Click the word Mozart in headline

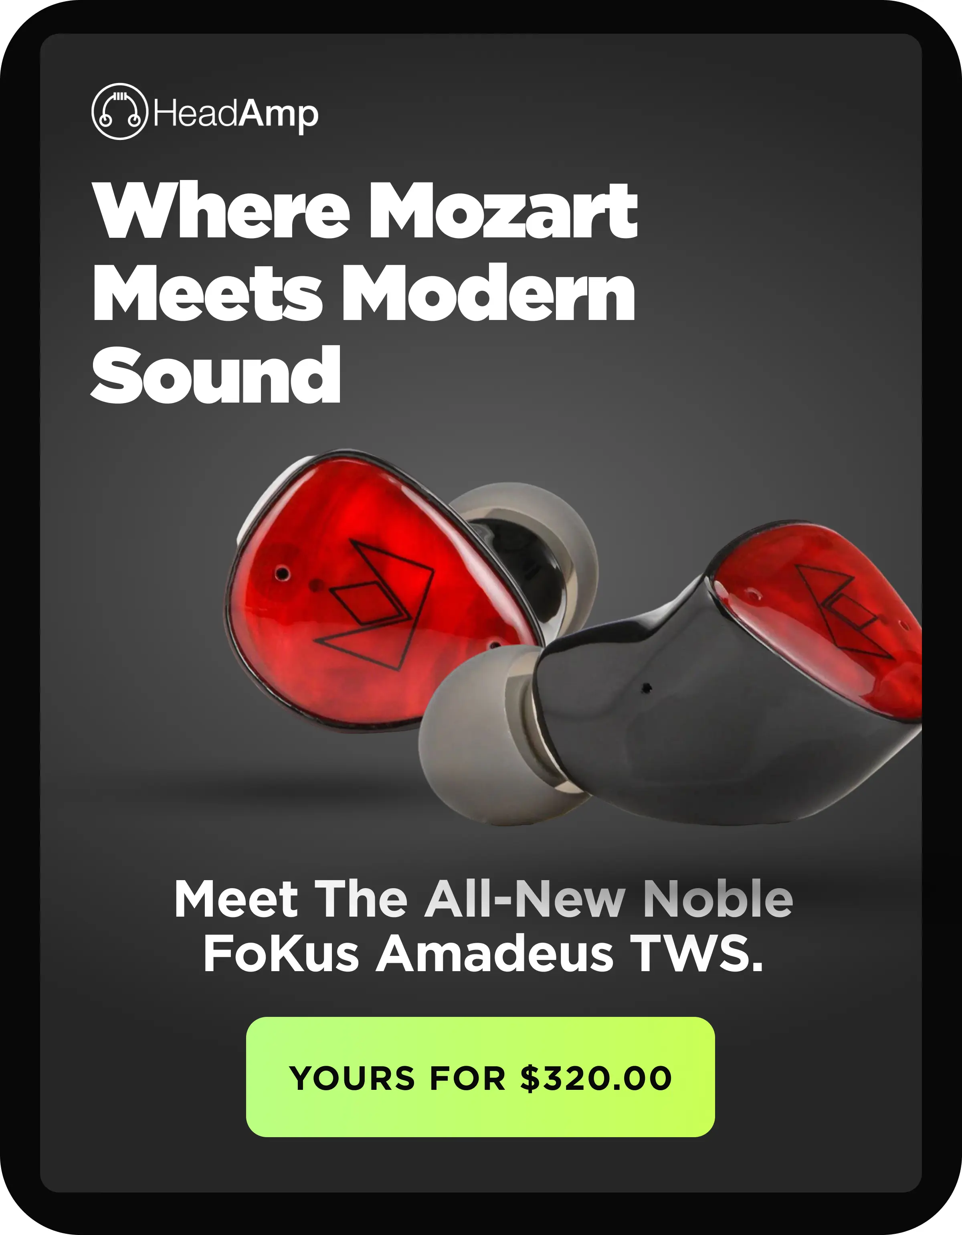(x=503, y=211)
